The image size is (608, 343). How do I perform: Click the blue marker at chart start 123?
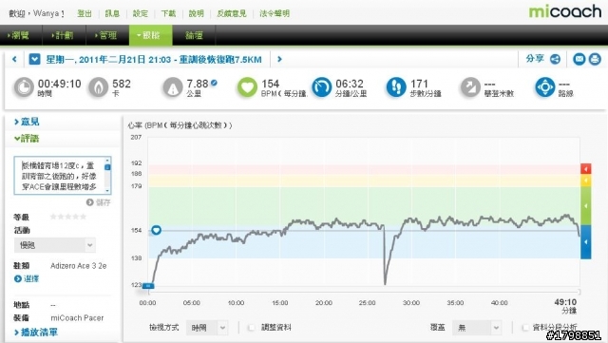coord(148,286)
